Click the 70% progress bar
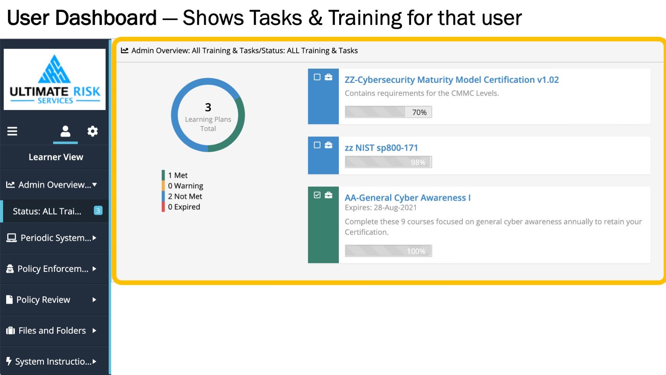666x375 pixels. click(x=388, y=112)
